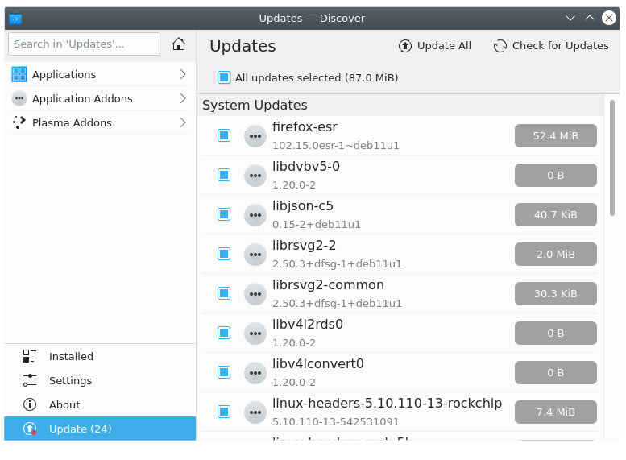Select the librsvg2-common package name
The width and height of the screenshot is (626, 460).
tap(328, 285)
